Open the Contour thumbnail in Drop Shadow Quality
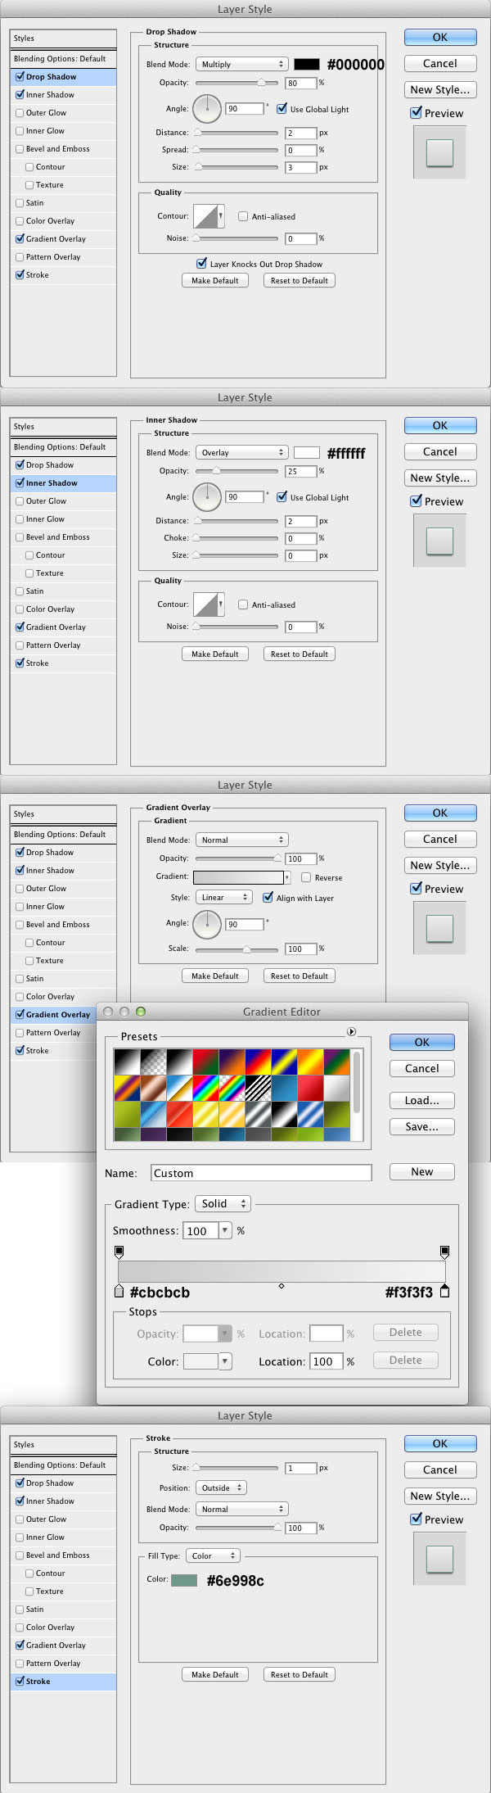This screenshot has width=491, height=1793. point(205,216)
